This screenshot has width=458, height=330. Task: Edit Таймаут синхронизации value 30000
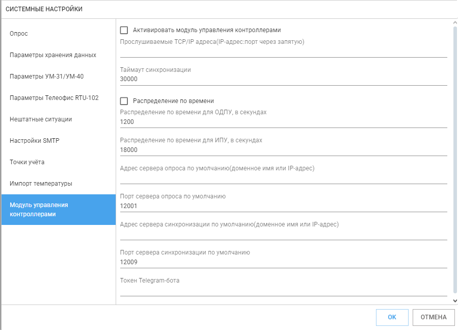click(283, 79)
